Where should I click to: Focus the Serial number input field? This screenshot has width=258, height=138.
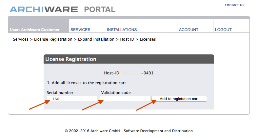point(72,99)
